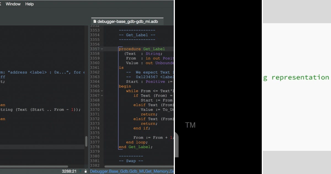Click Base_Gdb in the breadcrumb bar
Screen dimensions: 331x174
118,171
